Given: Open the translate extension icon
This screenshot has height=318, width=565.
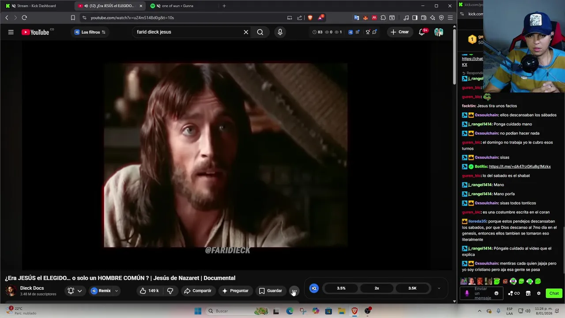Looking at the screenshot, I should coord(357,18).
